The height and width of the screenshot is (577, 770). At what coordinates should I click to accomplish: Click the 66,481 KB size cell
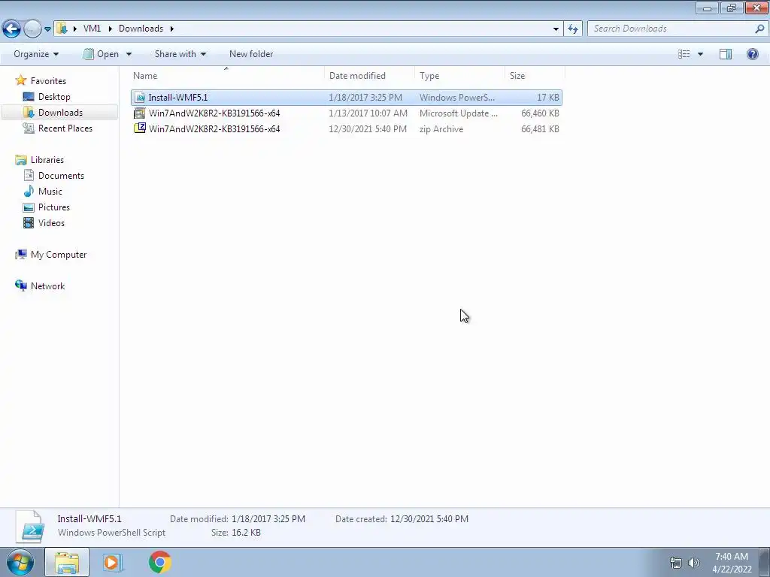(540, 129)
